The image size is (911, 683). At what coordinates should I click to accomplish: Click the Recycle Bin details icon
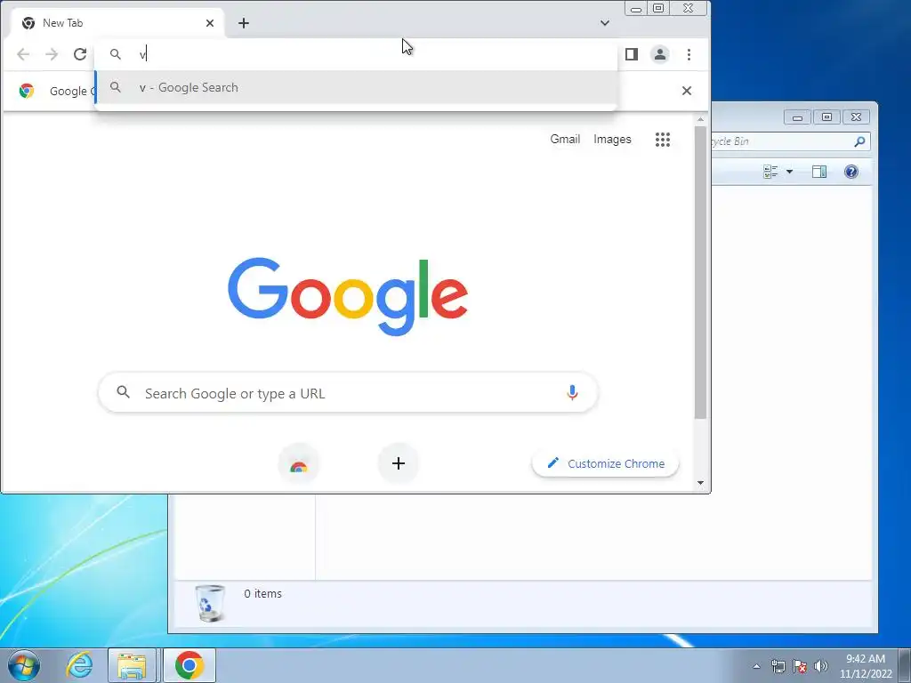coord(209,603)
